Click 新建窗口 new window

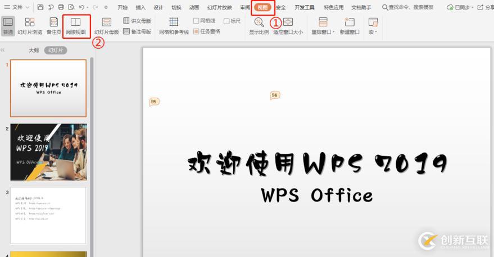(350, 26)
